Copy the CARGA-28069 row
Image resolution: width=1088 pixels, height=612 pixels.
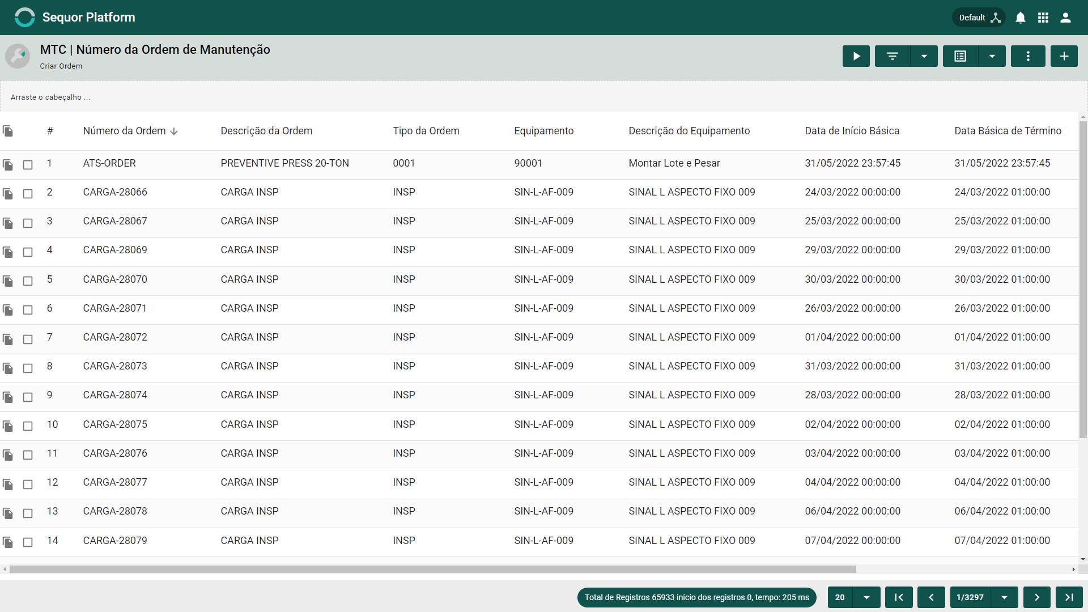[8, 252]
